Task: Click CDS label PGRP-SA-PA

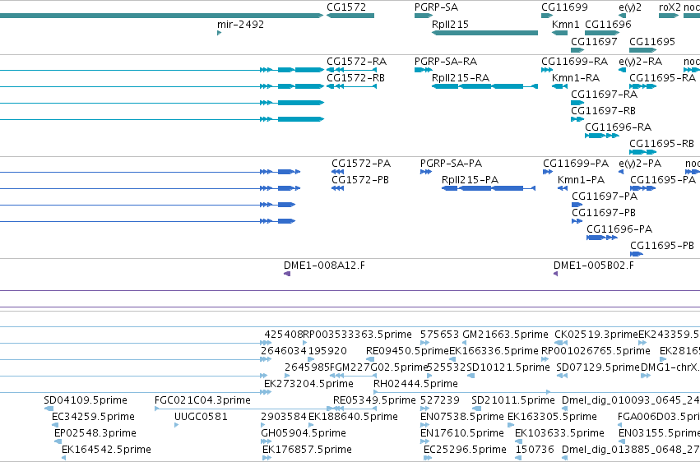Action: (x=451, y=164)
